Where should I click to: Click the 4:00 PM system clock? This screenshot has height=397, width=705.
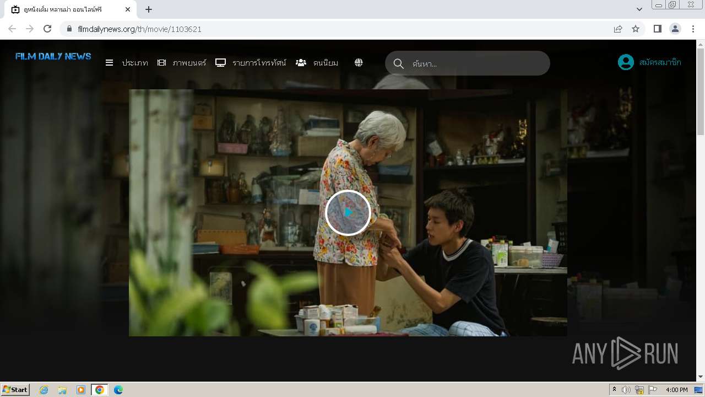(x=677, y=390)
